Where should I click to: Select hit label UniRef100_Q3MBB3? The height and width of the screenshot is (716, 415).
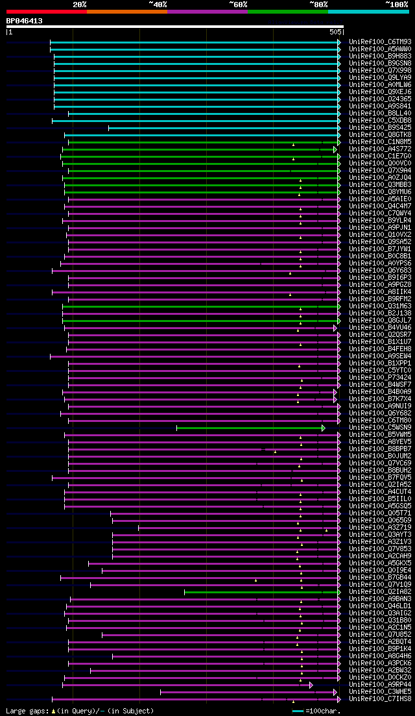tap(381, 185)
